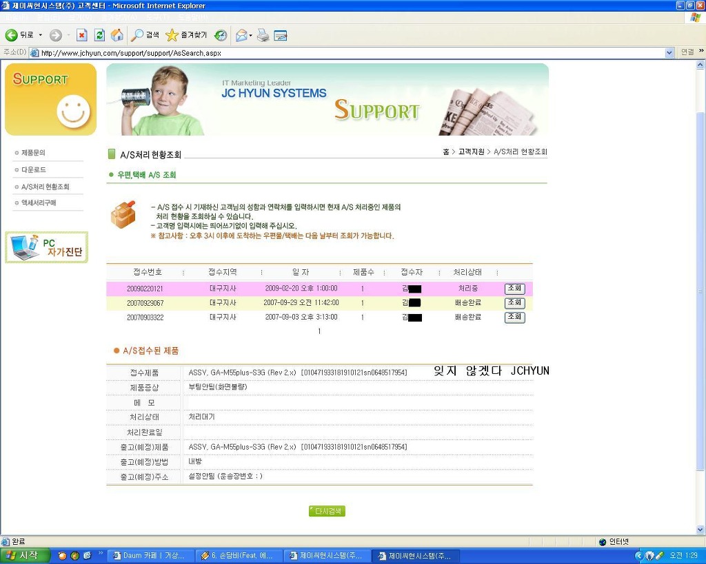Screen dimensions: 706x564
Task: Click the Forward arrow toolbar button
Action: click(55, 35)
